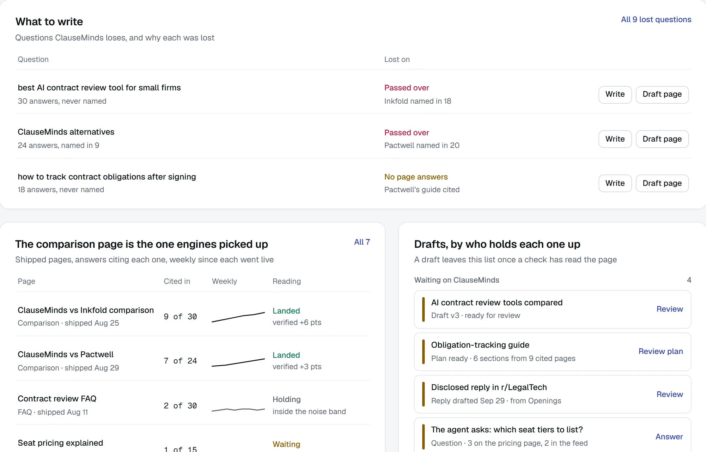Select the ClauseMinds vs Pactwell page title
706x452 pixels.
pyautogui.click(x=65, y=354)
